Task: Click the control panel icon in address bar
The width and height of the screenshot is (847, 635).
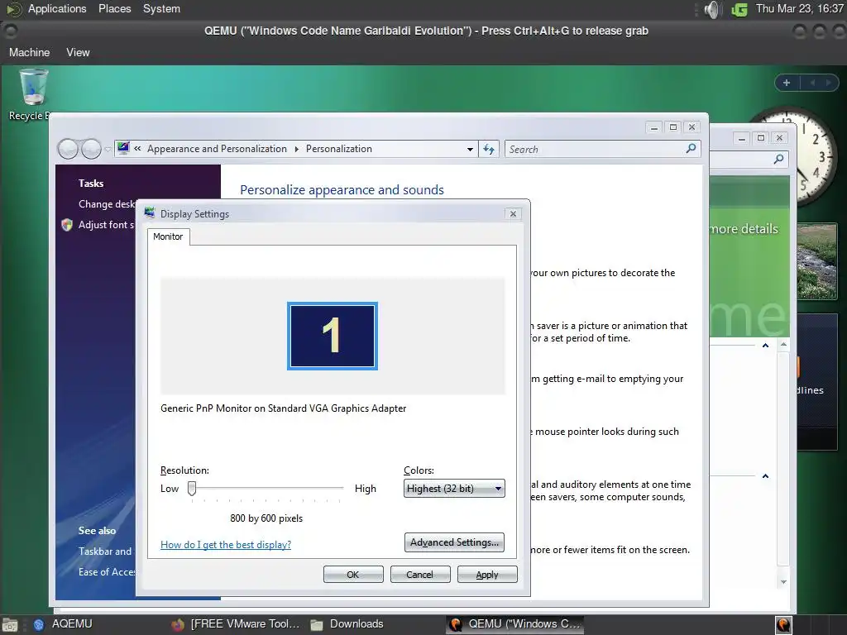Action: tap(124, 149)
